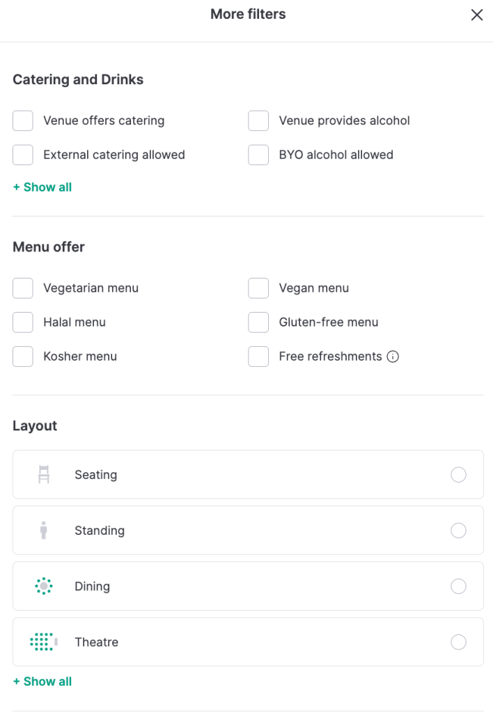Image resolution: width=493 pixels, height=713 pixels.
Task: Click the Free refreshments info icon
Action: pos(393,356)
